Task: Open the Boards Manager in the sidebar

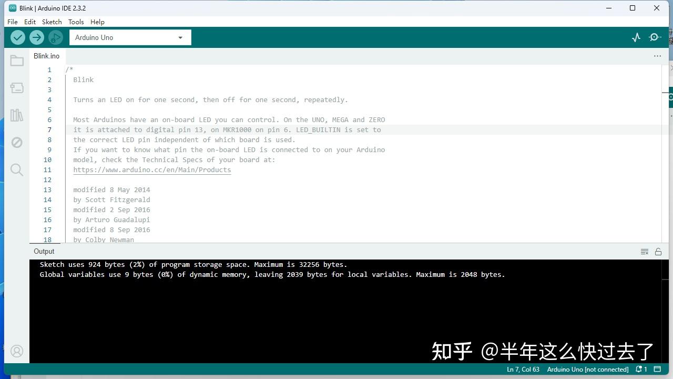Action: (16, 87)
